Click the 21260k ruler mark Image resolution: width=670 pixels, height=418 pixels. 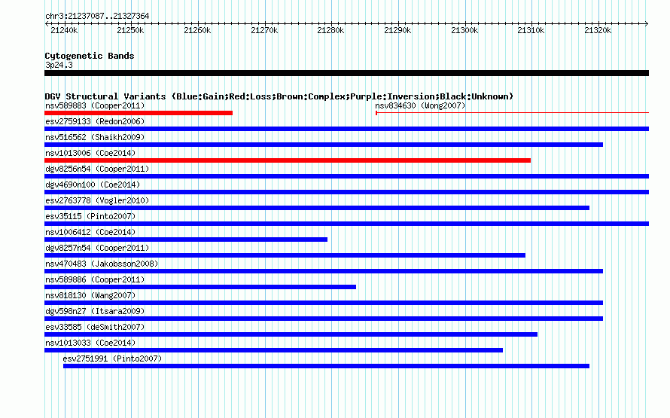[x=197, y=30]
